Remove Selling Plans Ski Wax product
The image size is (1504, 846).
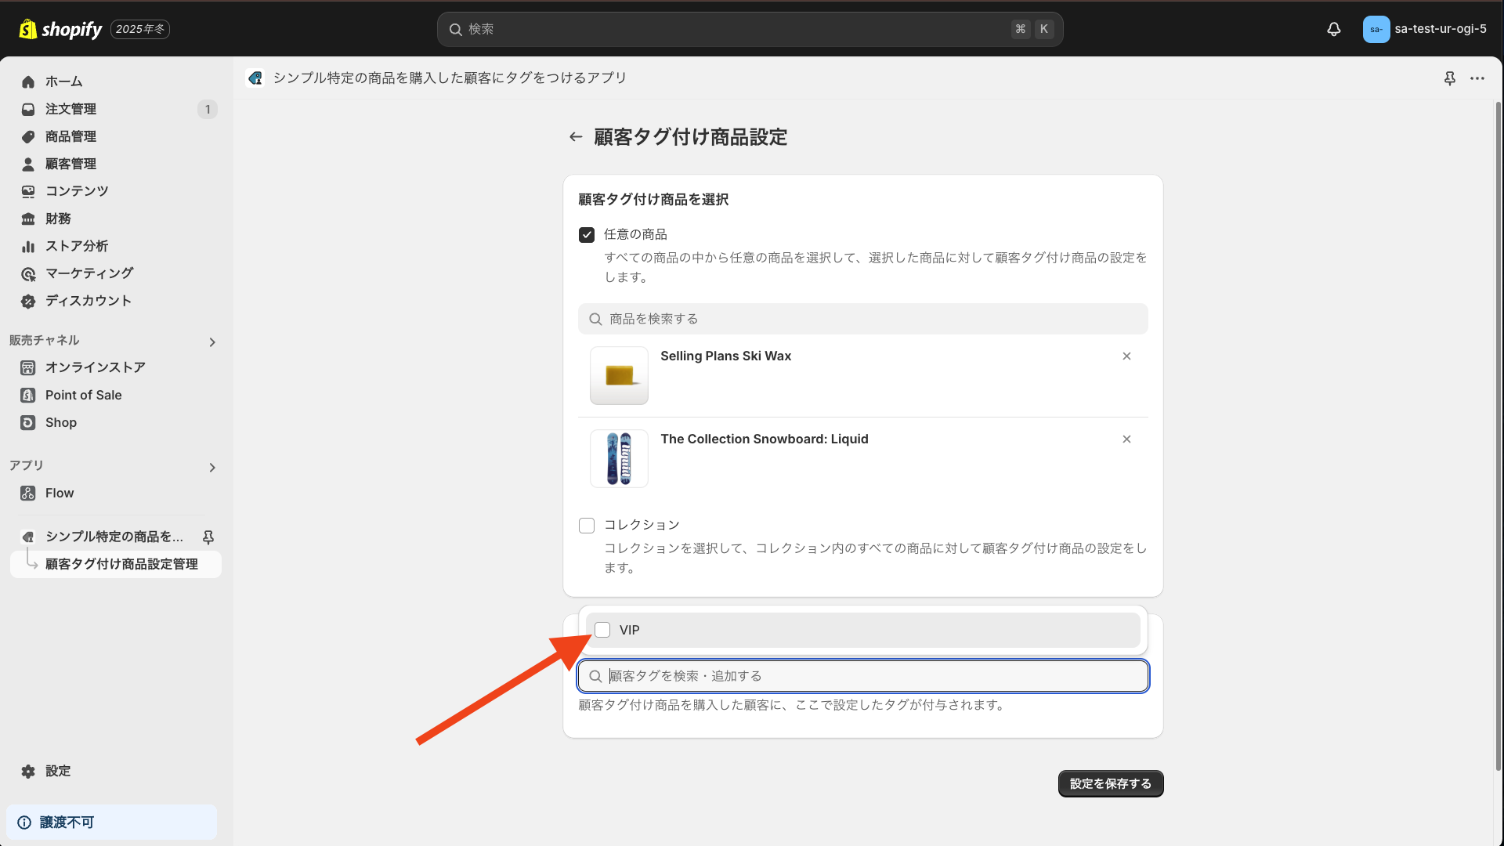pyautogui.click(x=1126, y=356)
